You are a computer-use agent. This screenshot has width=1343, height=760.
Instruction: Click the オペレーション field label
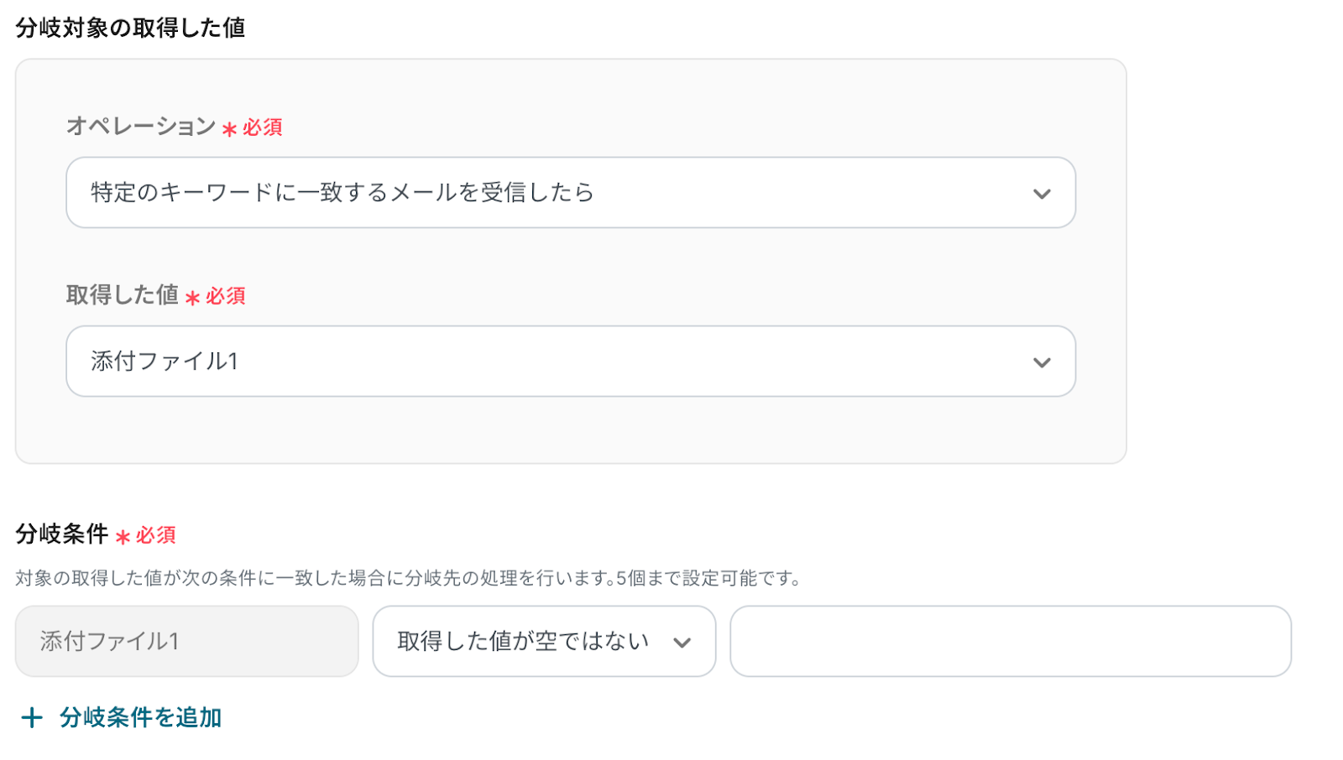coord(141,127)
